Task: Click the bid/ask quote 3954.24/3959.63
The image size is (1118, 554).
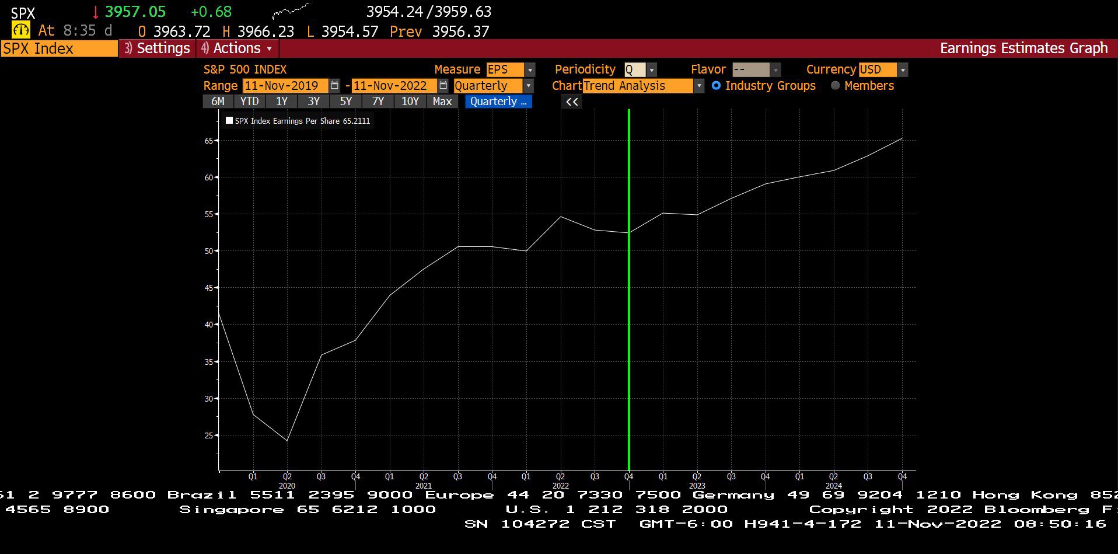Action: click(x=429, y=12)
